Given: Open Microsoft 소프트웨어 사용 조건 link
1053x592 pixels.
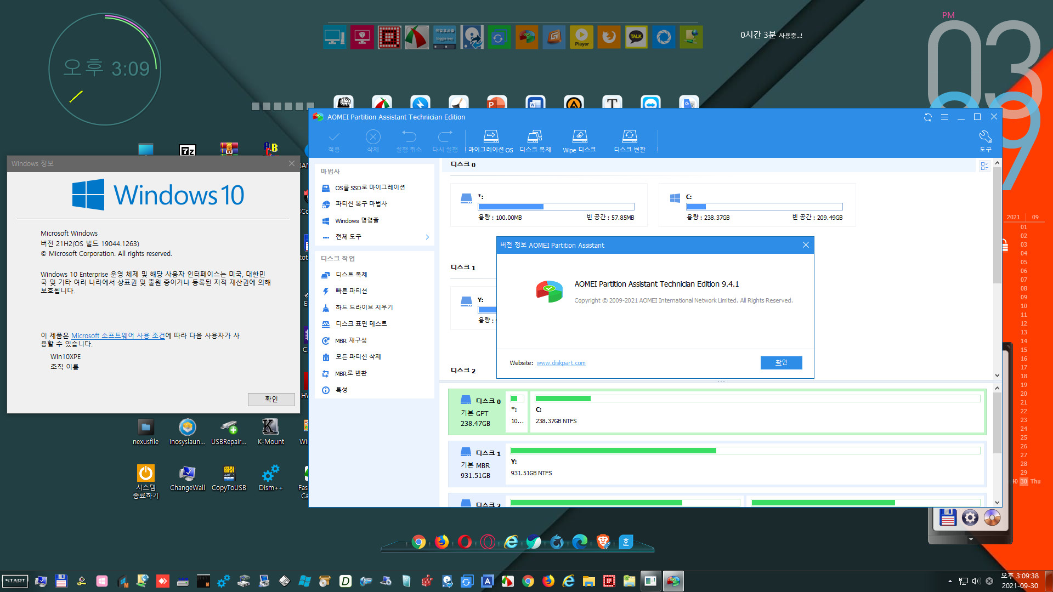Looking at the screenshot, I should 118,335.
